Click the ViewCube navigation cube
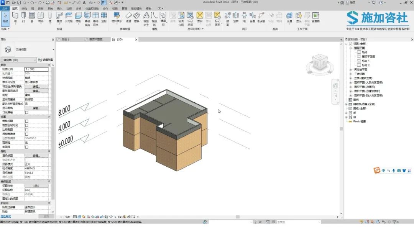 point(320,63)
